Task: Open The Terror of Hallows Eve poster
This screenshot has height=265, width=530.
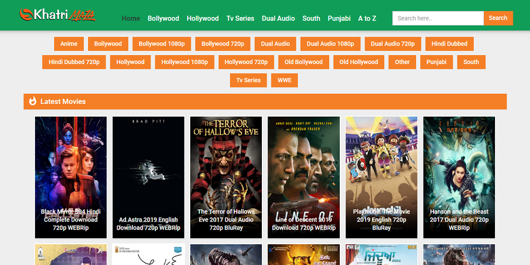Action: [x=226, y=178]
